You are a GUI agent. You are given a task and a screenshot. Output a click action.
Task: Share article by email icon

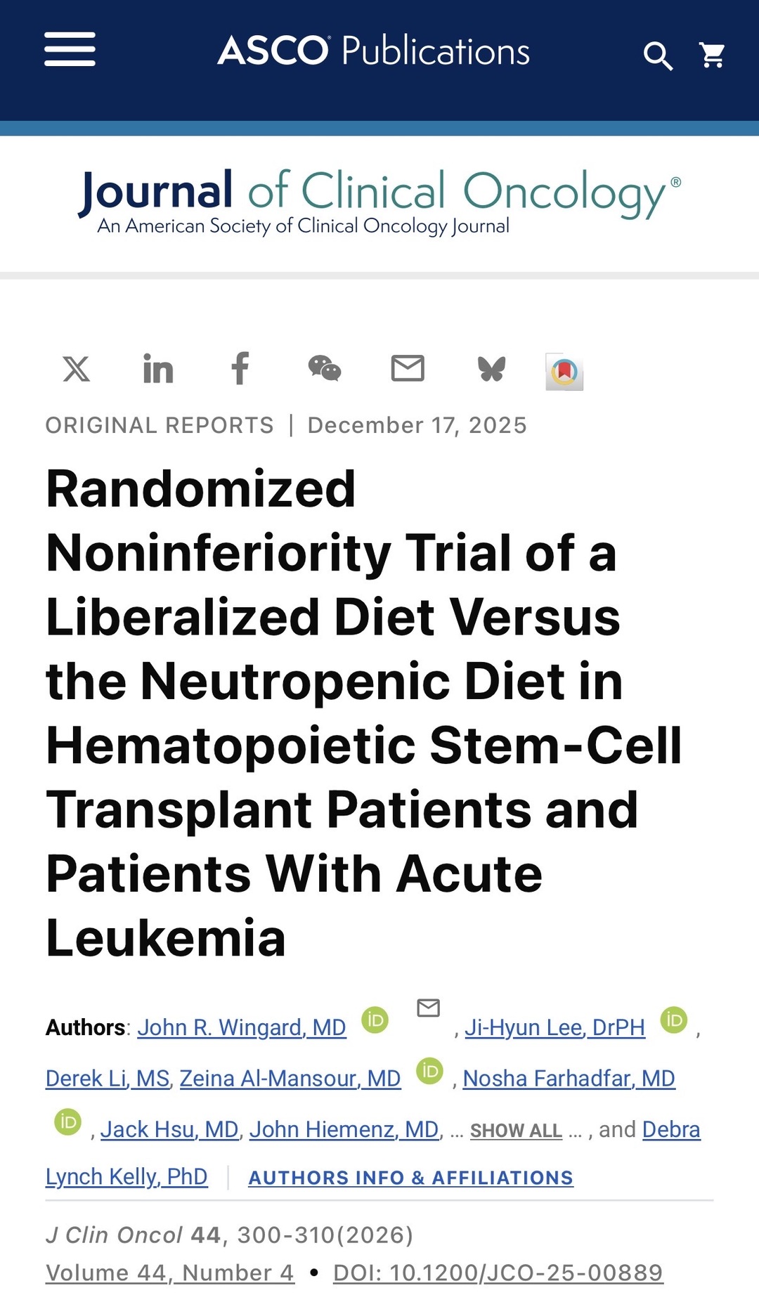pos(408,368)
